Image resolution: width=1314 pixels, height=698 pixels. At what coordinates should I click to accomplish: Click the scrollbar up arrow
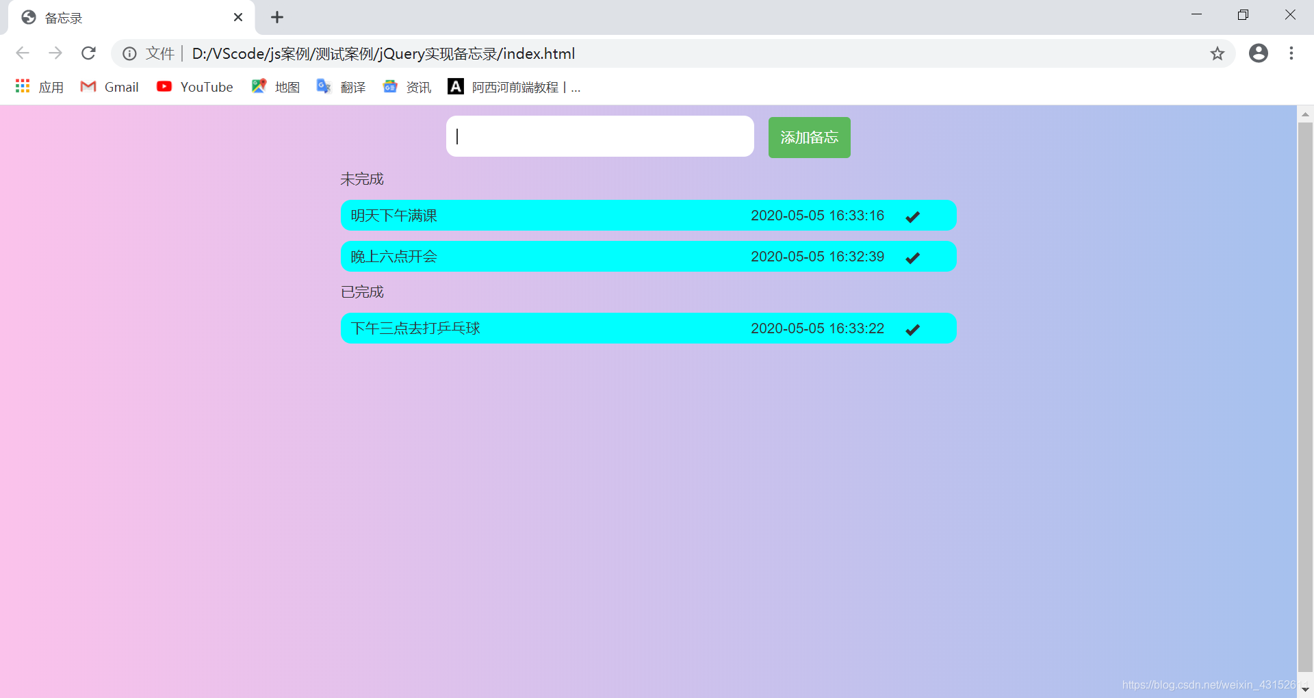coord(1305,114)
